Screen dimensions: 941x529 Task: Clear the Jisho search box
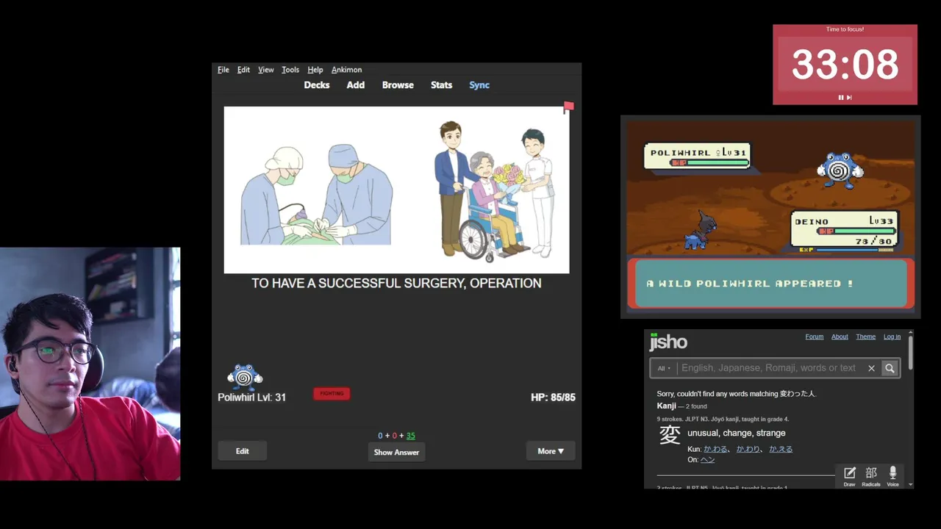click(871, 368)
